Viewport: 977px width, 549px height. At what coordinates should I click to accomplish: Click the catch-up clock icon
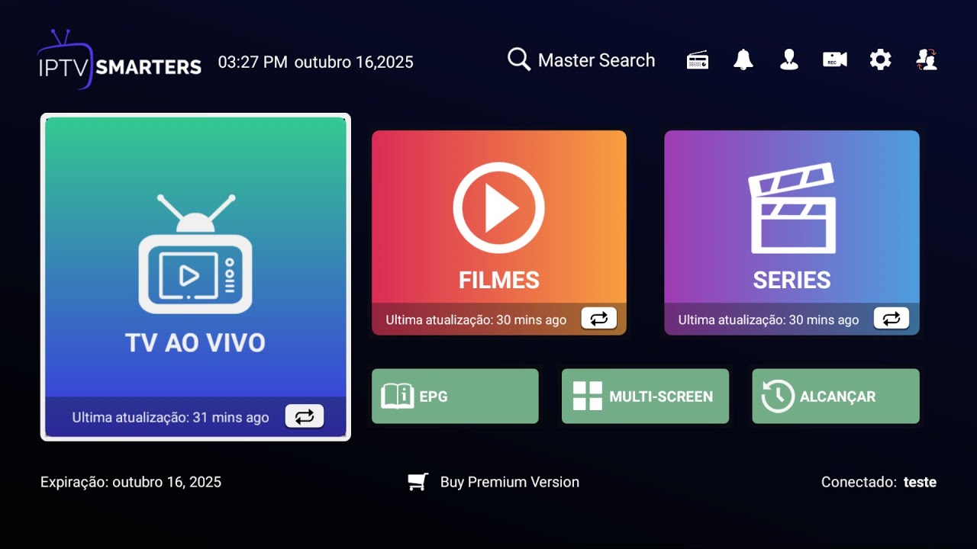[778, 396]
